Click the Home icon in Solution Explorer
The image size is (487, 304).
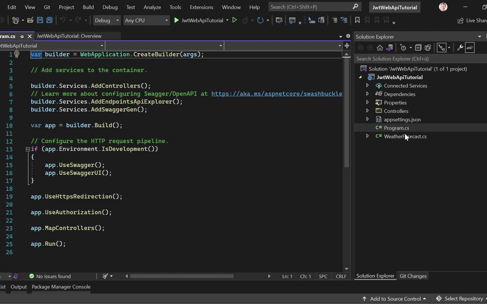pyautogui.click(x=380, y=48)
